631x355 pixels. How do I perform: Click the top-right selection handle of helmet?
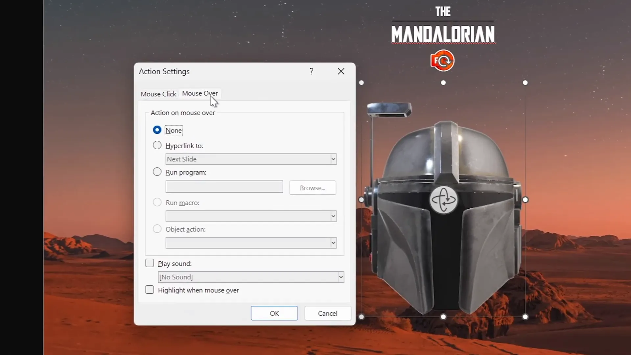(x=525, y=83)
